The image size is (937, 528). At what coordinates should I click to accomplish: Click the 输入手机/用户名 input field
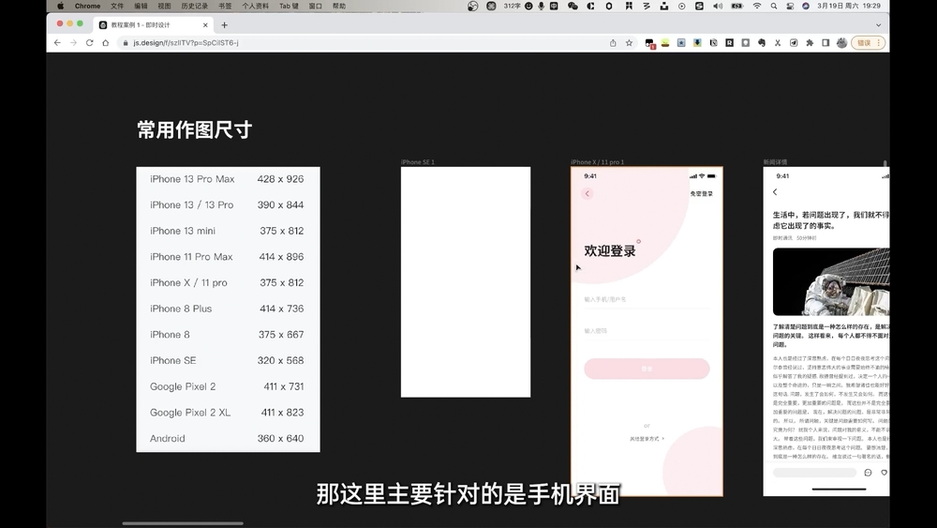pos(647,299)
